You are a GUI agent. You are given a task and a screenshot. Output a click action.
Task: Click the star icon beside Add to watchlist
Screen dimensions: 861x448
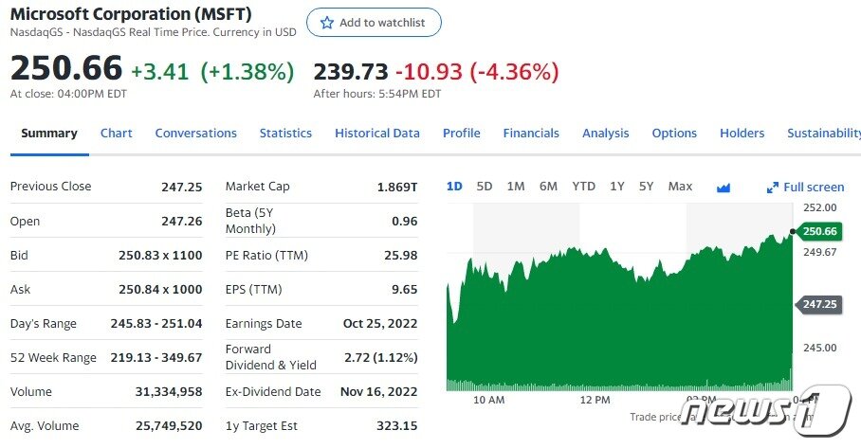tap(327, 23)
